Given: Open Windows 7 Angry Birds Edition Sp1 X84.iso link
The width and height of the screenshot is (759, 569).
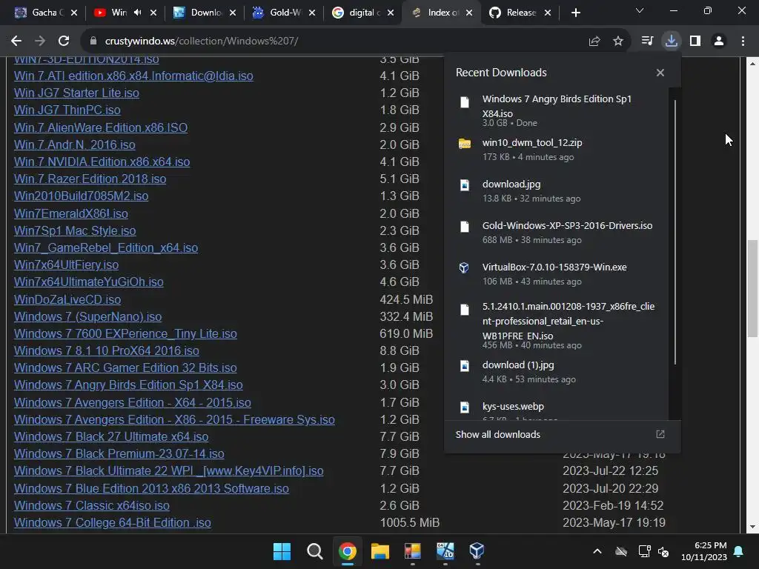Looking at the screenshot, I should (x=128, y=385).
